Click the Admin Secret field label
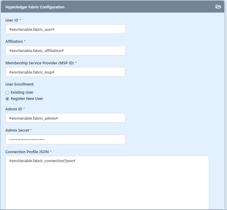 pyautogui.click(x=17, y=130)
